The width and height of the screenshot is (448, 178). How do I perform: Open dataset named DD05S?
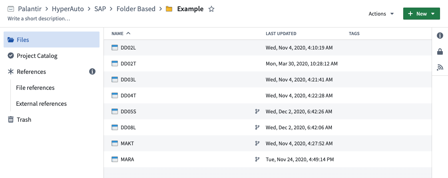coord(129,111)
